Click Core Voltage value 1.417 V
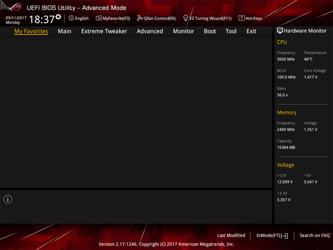Image resolution: width=333 pixels, height=250 pixels. click(x=310, y=77)
